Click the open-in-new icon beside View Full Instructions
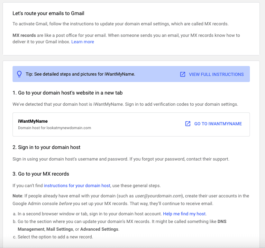The width and height of the screenshot is (265, 248). (x=183, y=74)
